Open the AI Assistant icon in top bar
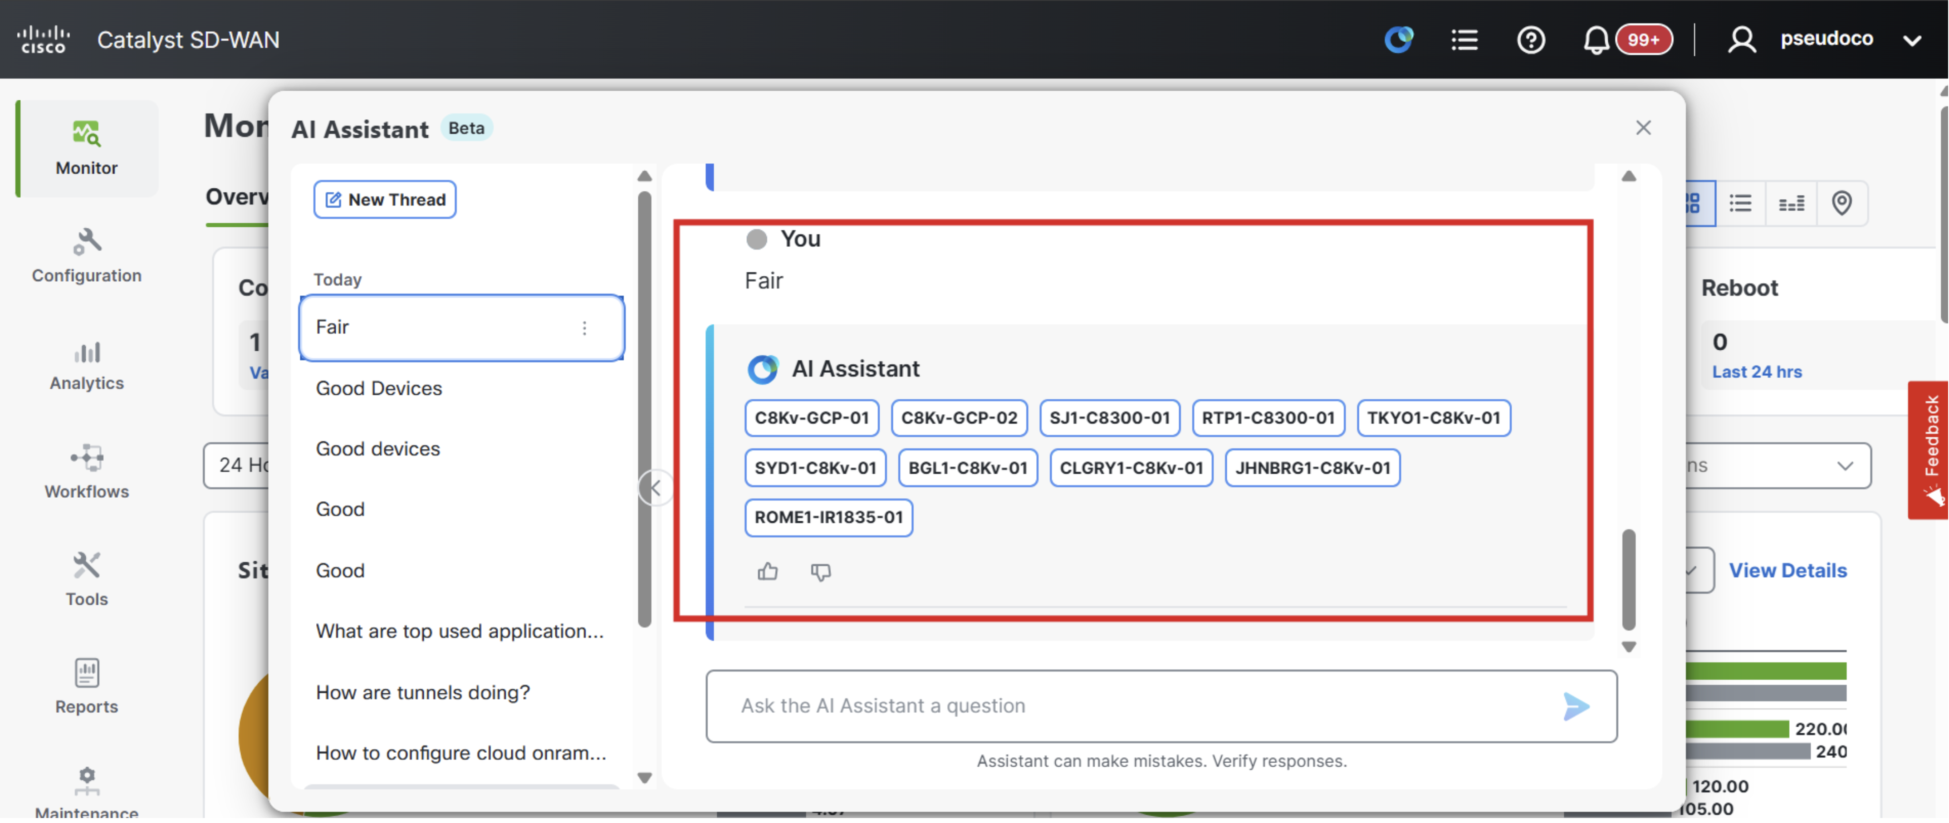1949x823 pixels. point(1398,39)
